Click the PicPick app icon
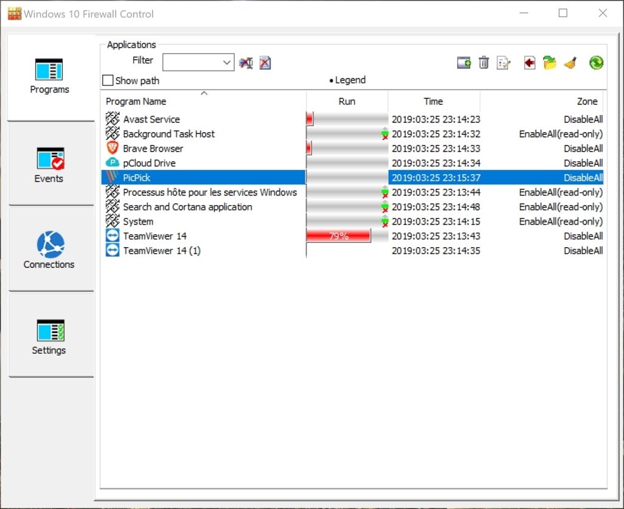Image resolution: width=624 pixels, height=509 pixels. [x=113, y=177]
